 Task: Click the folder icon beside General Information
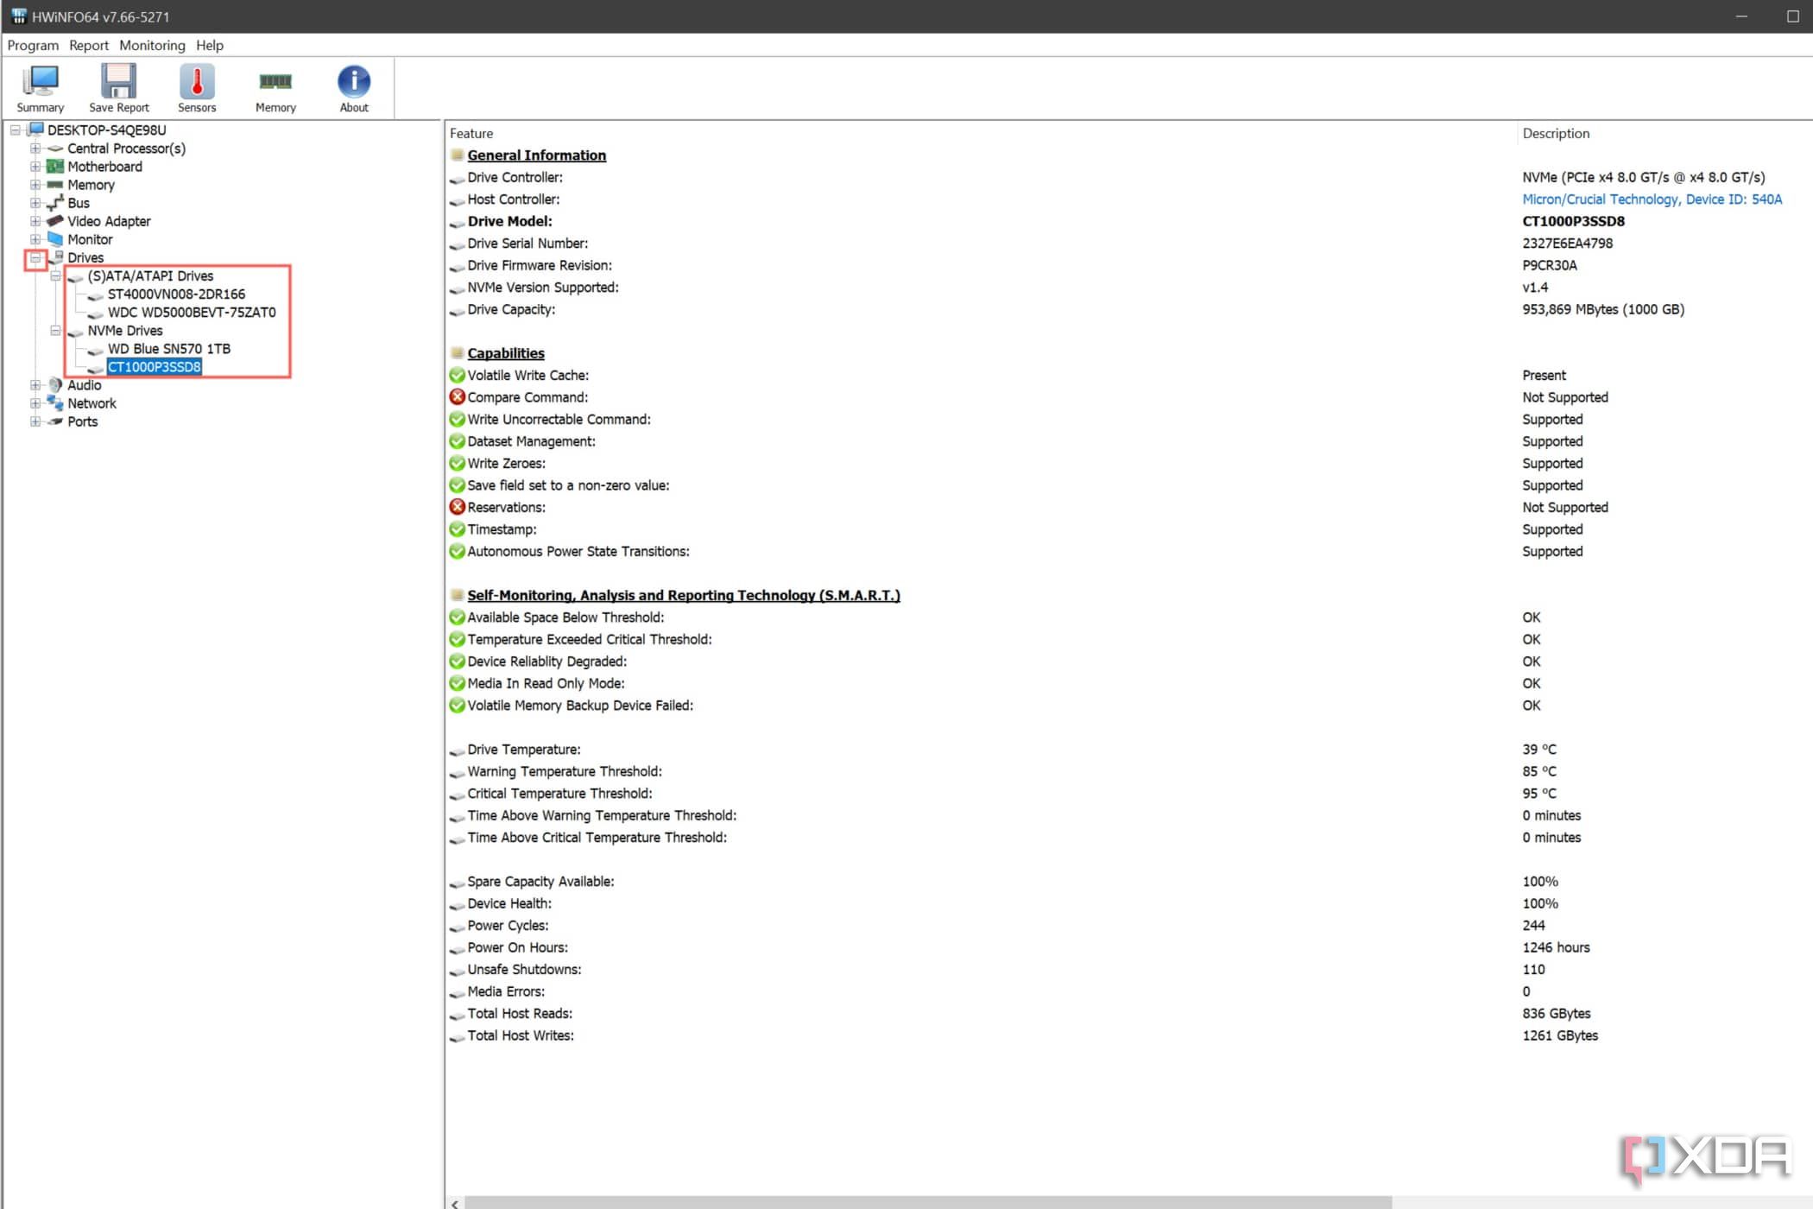(458, 155)
